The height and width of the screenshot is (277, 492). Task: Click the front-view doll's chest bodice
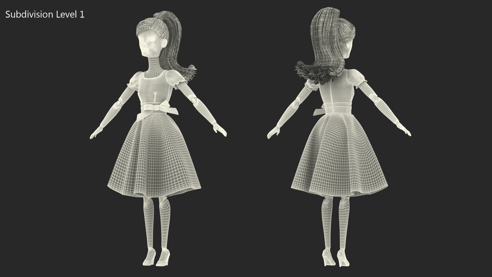click(x=154, y=87)
